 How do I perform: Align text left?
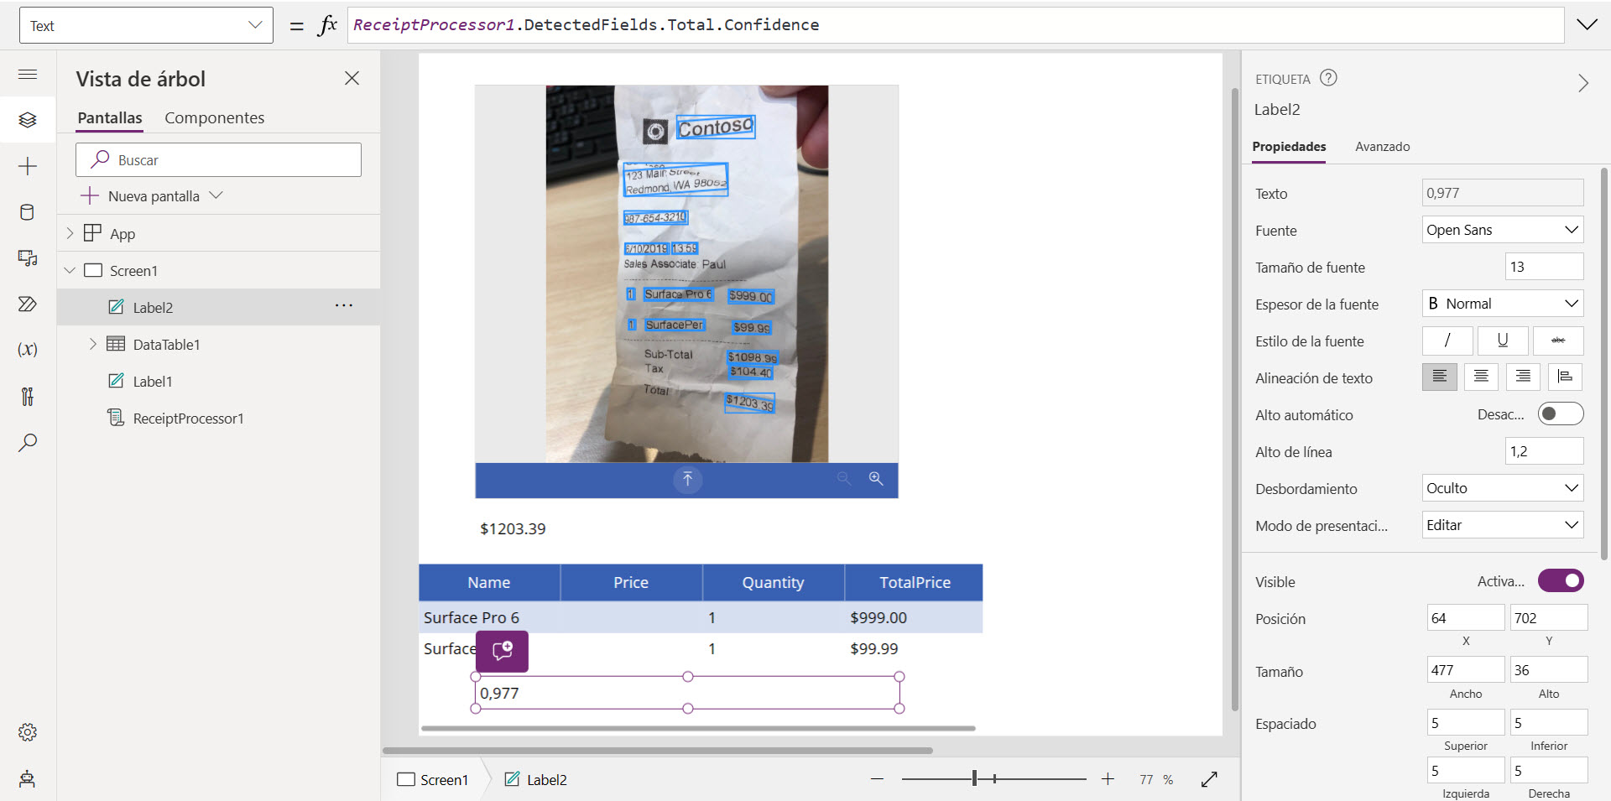pyautogui.click(x=1440, y=377)
